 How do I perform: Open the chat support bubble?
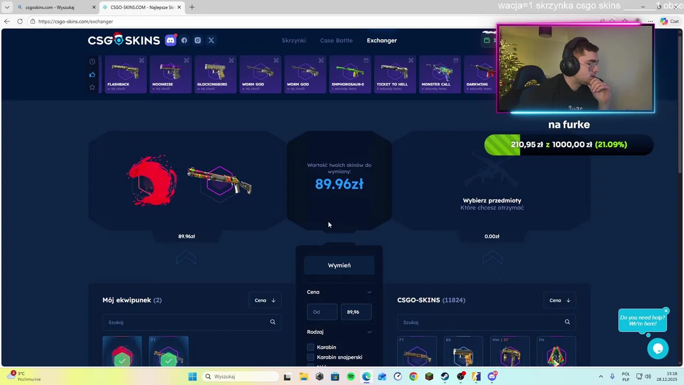pos(658,349)
